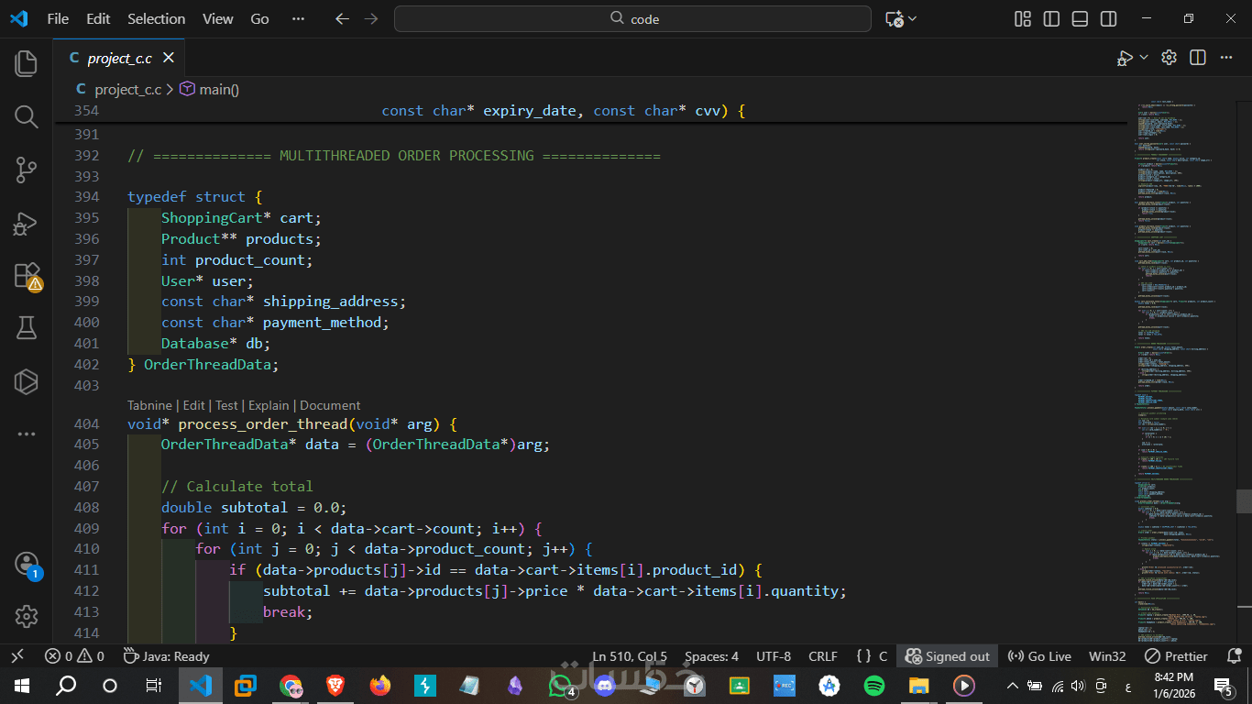
Task: Open the Selection menu
Action: point(156,19)
